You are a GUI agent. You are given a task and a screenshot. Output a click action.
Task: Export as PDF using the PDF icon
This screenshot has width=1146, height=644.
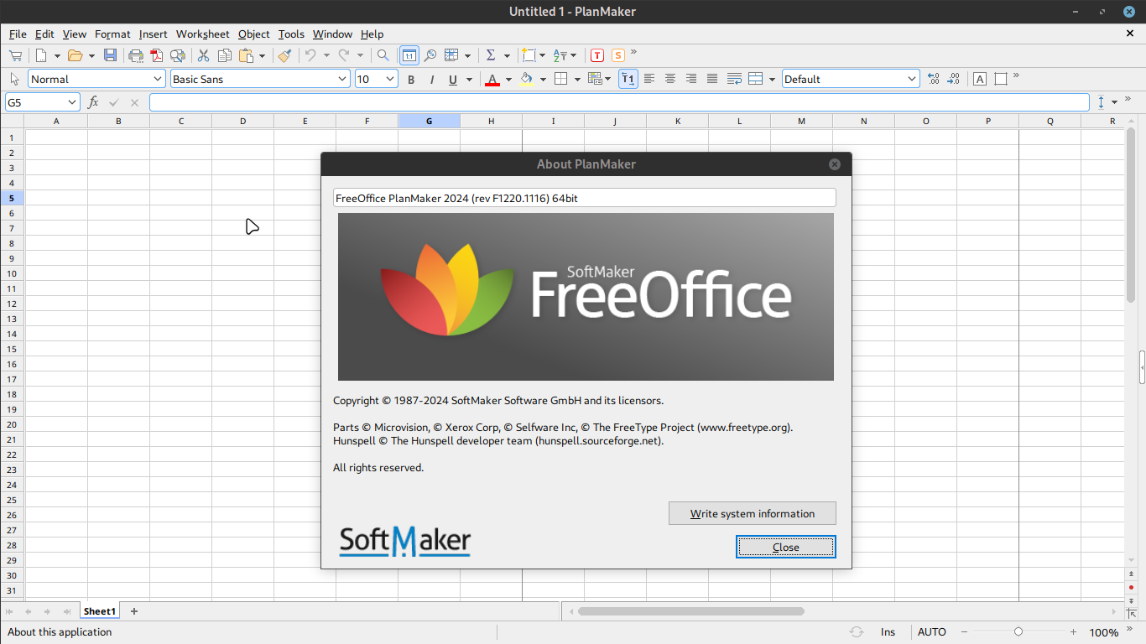(x=157, y=55)
